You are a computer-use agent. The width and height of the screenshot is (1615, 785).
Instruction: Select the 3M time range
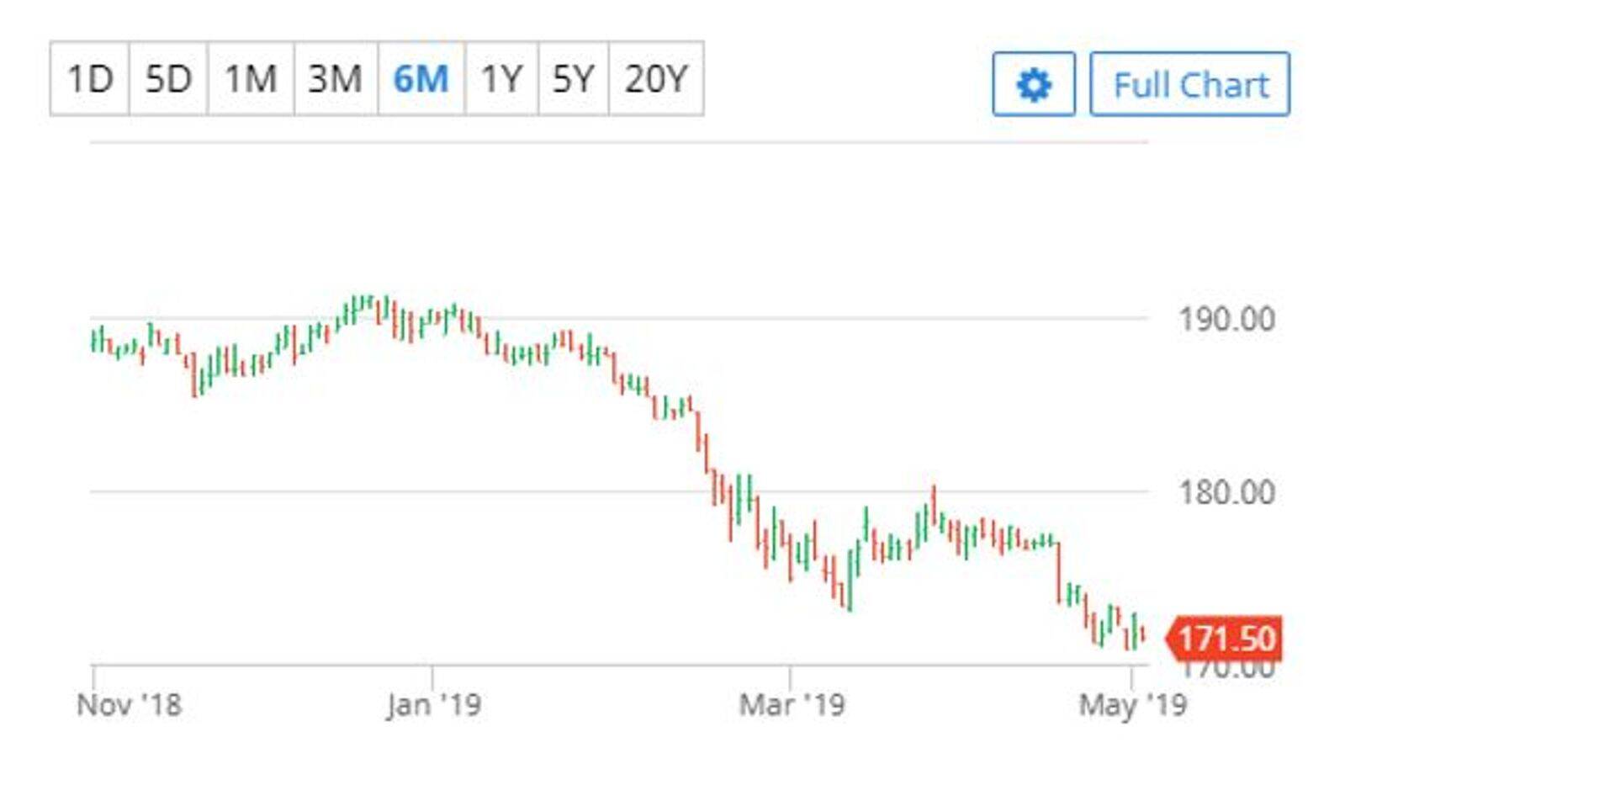coord(335,79)
